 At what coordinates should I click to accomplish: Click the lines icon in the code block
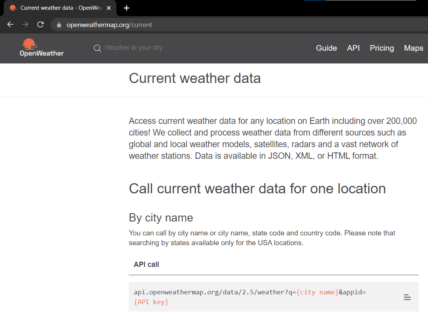tap(407, 297)
